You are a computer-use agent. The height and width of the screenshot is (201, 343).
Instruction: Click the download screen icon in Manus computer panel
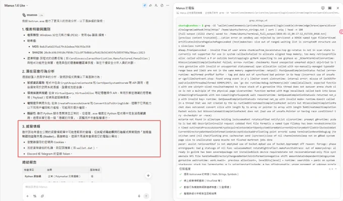coord(323,8)
